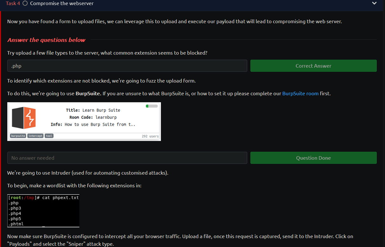Collapse Task 4 using the chevron arrow
Image resolution: width=385 pixels, height=247 pixels.
pos(374,3)
